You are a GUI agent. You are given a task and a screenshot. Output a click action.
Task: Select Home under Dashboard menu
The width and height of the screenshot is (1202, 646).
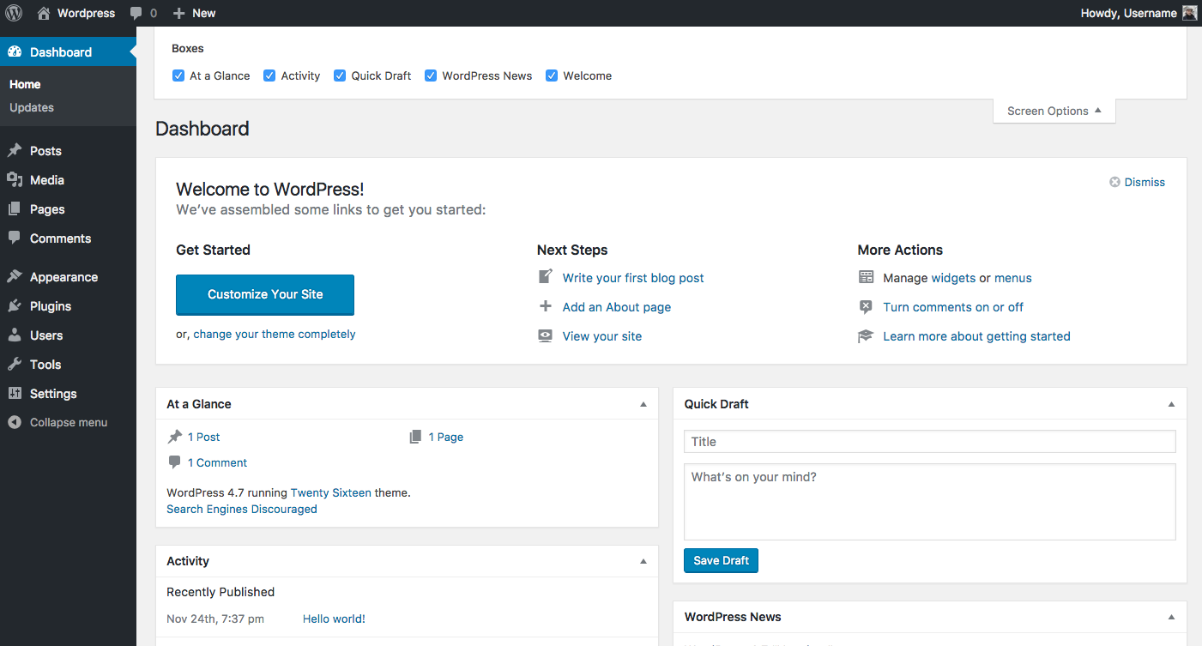25,84
